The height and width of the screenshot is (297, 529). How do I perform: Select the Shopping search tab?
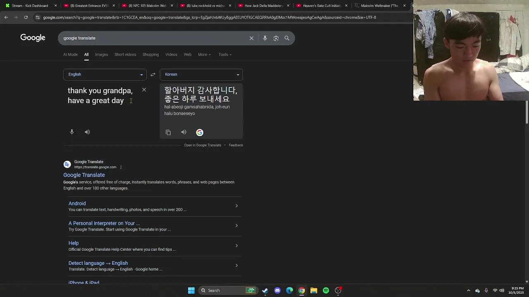(x=150, y=54)
